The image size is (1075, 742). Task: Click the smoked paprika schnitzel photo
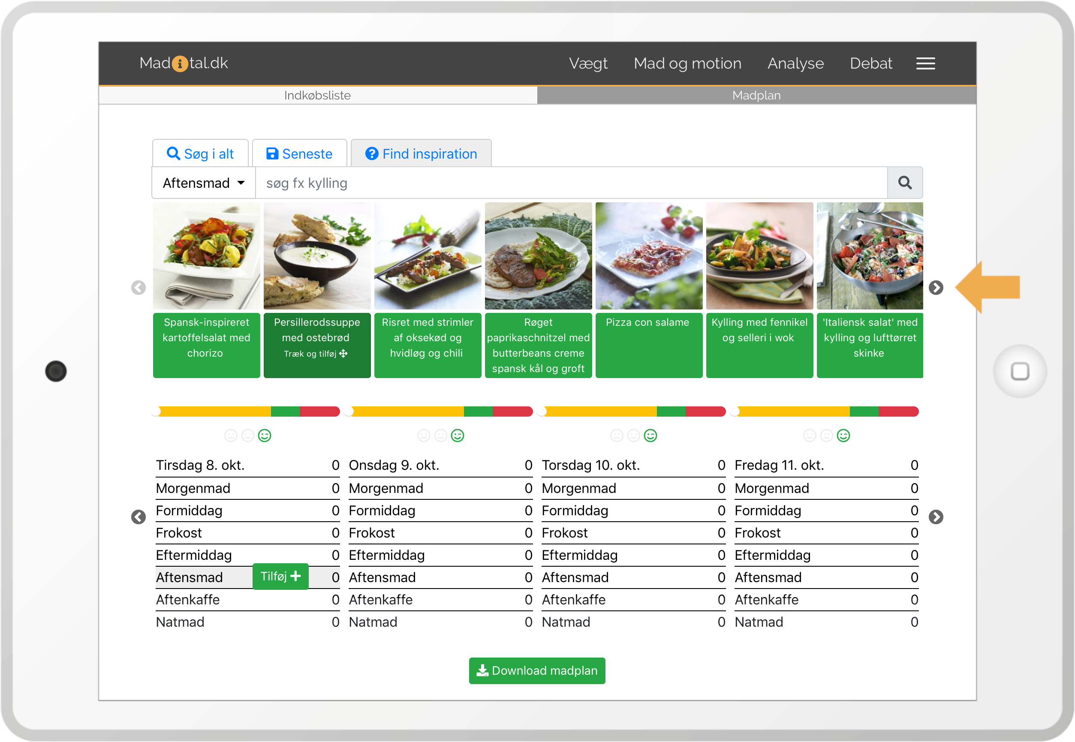tap(539, 256)
